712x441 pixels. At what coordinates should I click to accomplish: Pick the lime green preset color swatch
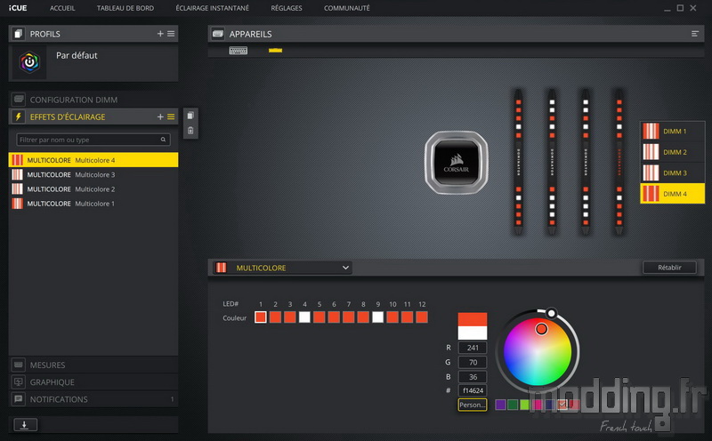[525, 405]
